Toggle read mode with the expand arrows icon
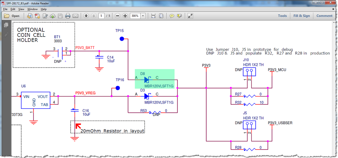This screenshot has width=338, height=158. coord(190,16)
